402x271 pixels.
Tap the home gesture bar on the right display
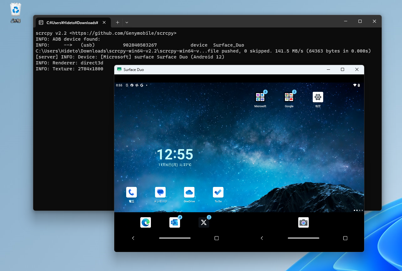tap(303, 238)
